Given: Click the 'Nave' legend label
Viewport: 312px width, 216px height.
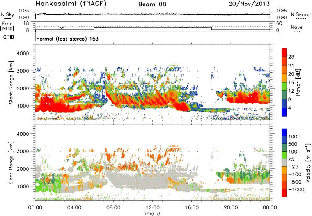Looking at the screenshot, I should coord(297,27).
